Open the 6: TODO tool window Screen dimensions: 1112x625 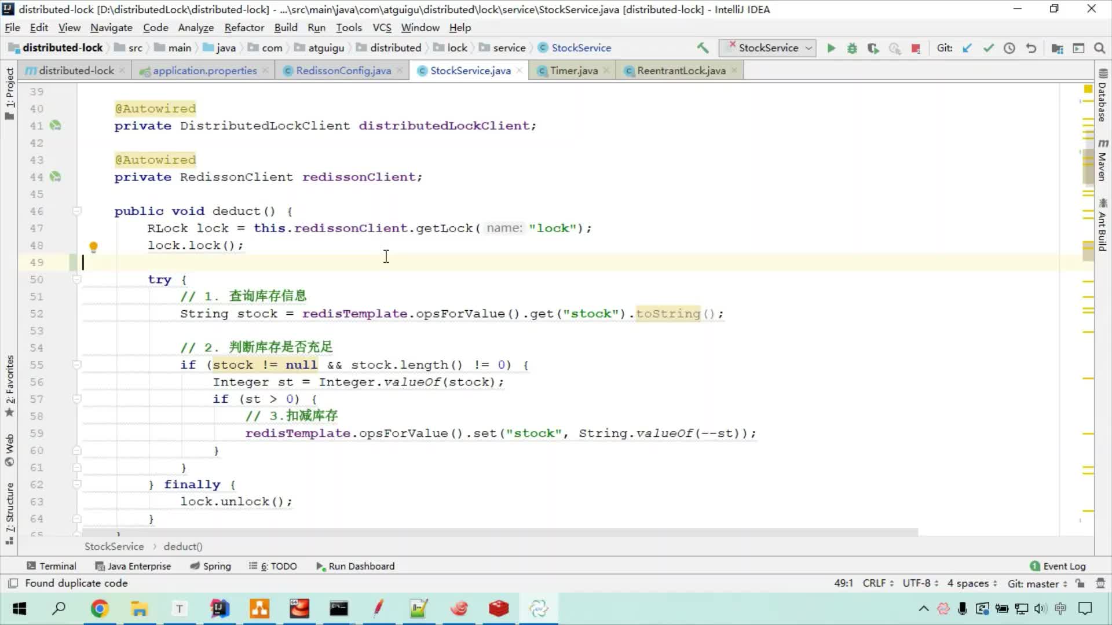point(273,567)
